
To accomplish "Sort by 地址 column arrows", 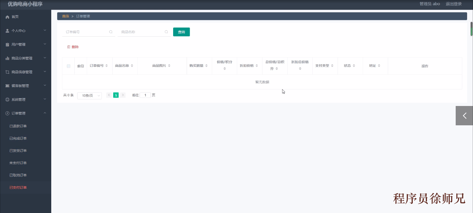I will coord(379,66).
